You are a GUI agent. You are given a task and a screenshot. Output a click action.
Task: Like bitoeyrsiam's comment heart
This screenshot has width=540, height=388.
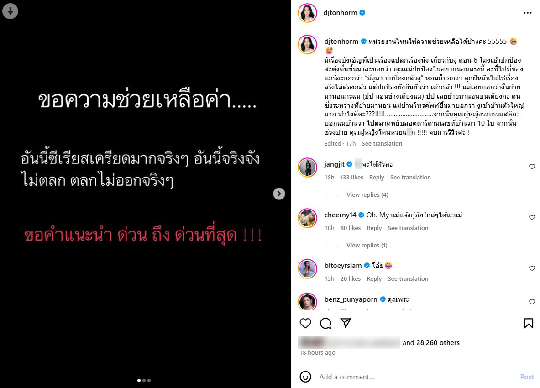532,268
